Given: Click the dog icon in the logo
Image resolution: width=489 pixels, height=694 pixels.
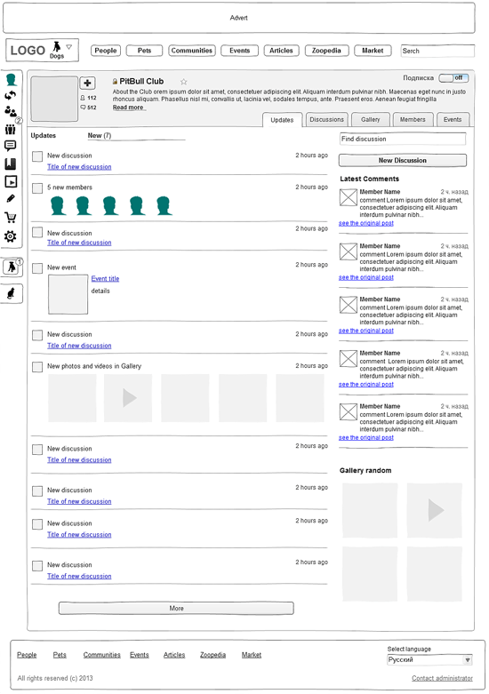Looking at the screenshot, I should (57, 46).
